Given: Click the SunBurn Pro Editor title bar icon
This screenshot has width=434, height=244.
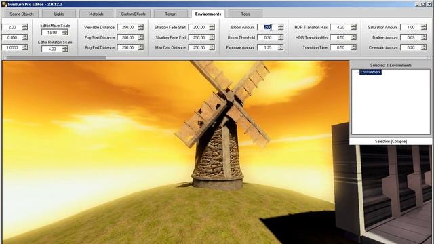Looking at the screenshot, I should coord(5,4).
